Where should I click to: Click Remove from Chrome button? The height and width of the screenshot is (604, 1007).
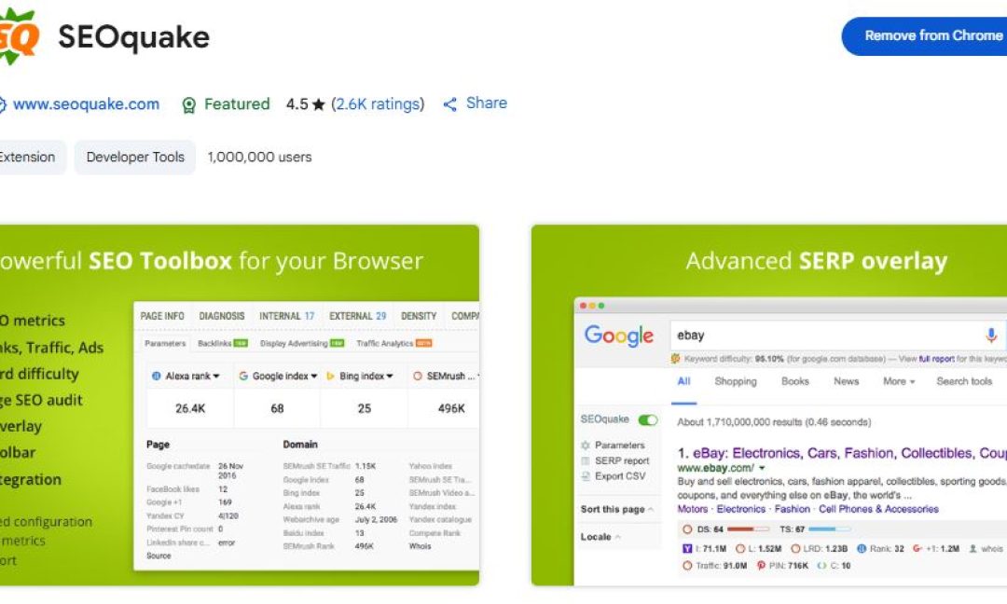925,36
